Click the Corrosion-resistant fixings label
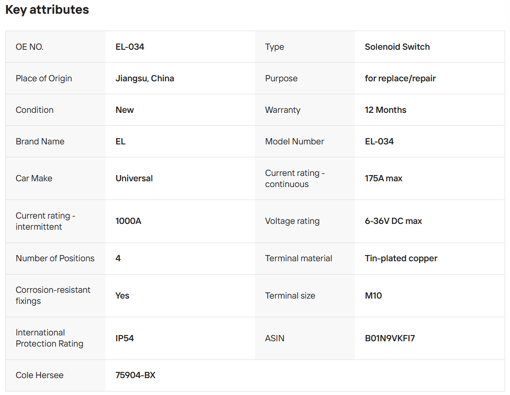Screen dimensions: 510x395 click(x=53, y=295)
